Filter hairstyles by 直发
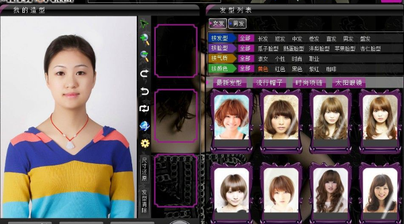 (x=331, y=38)
